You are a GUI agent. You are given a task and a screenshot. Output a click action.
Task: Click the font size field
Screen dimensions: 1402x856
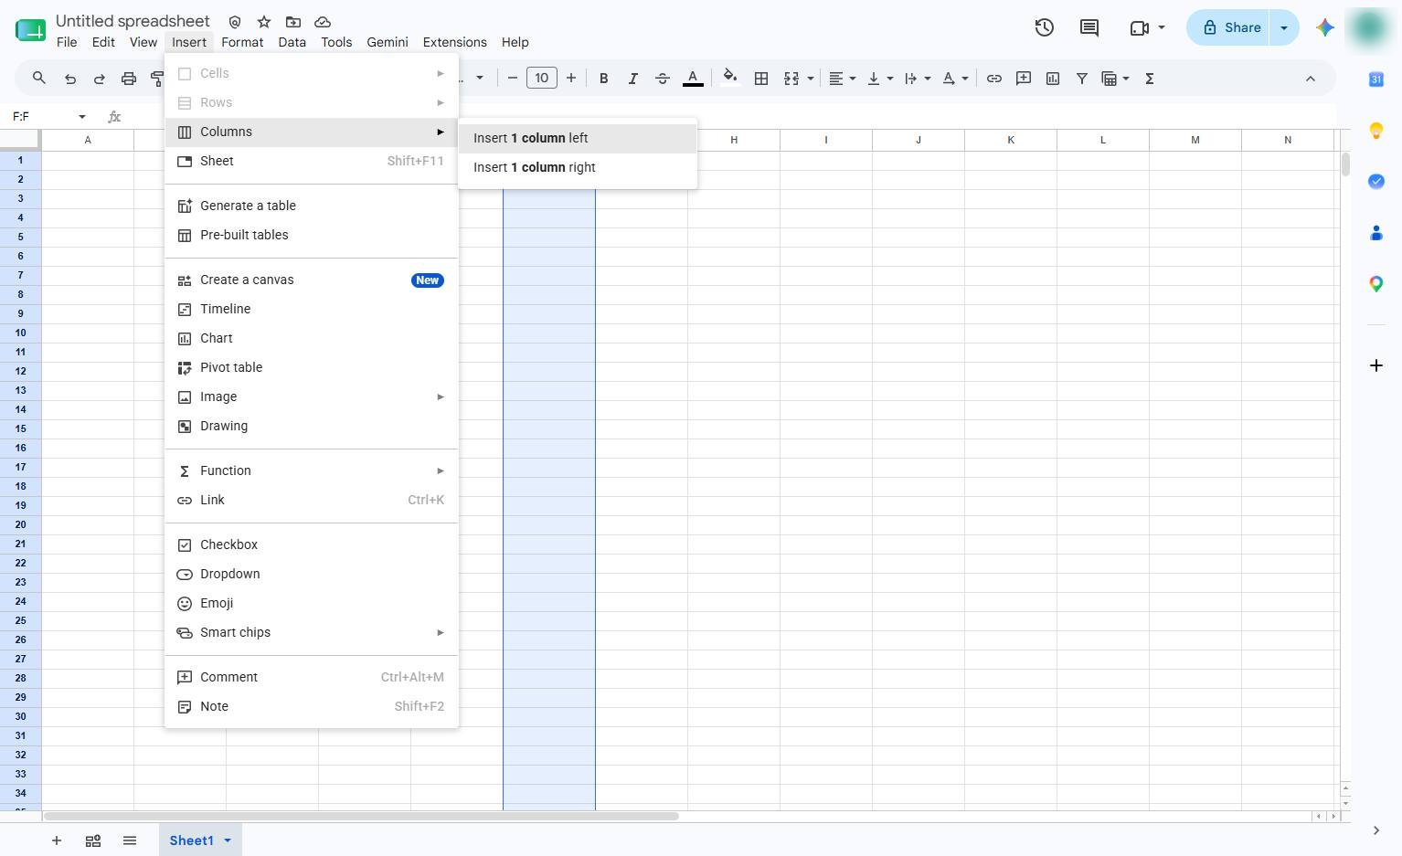pos(542,79)
